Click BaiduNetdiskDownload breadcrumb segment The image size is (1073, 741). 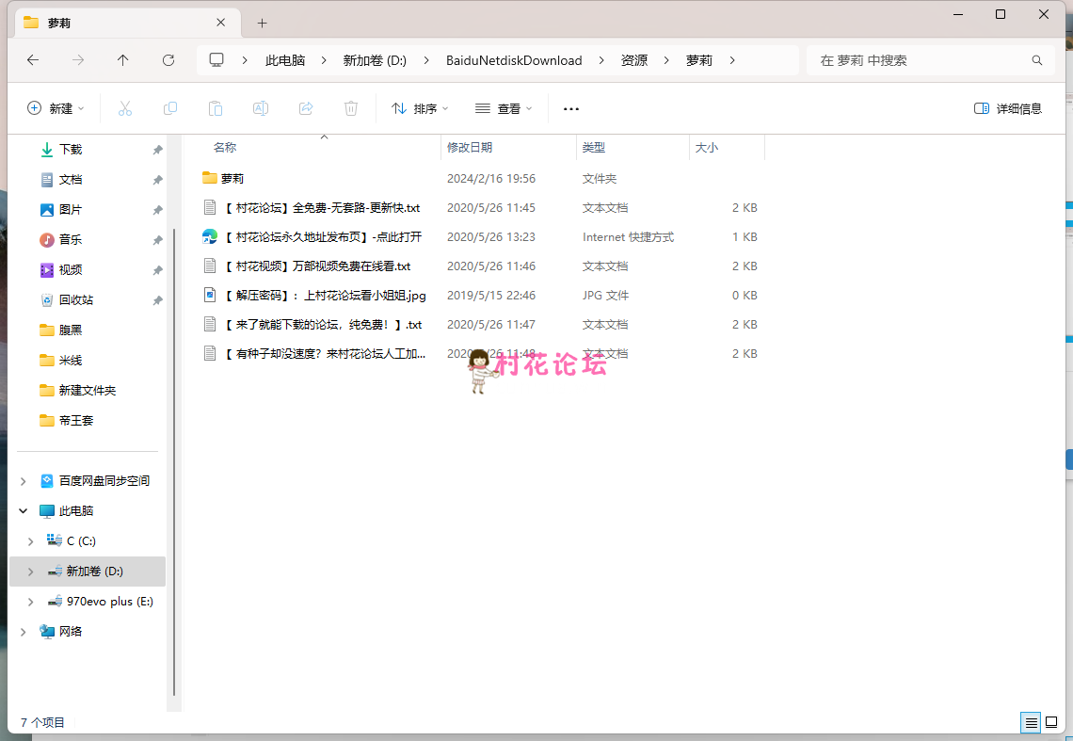pyautogui.click(x=514, y=60)
